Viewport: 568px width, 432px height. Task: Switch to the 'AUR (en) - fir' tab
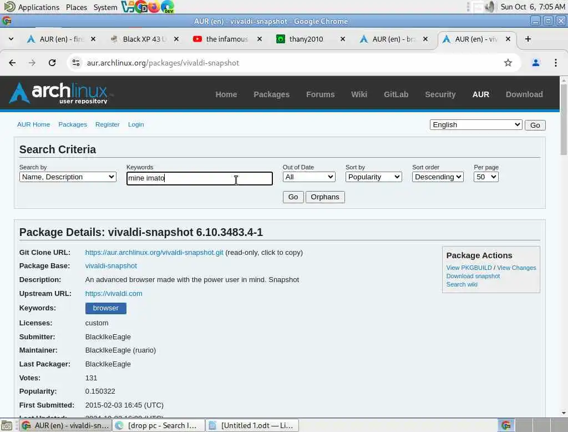pos(60,39)
